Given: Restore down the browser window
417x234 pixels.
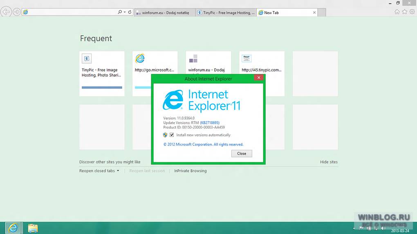Looking at the screenshot, I should coord(398,3).
